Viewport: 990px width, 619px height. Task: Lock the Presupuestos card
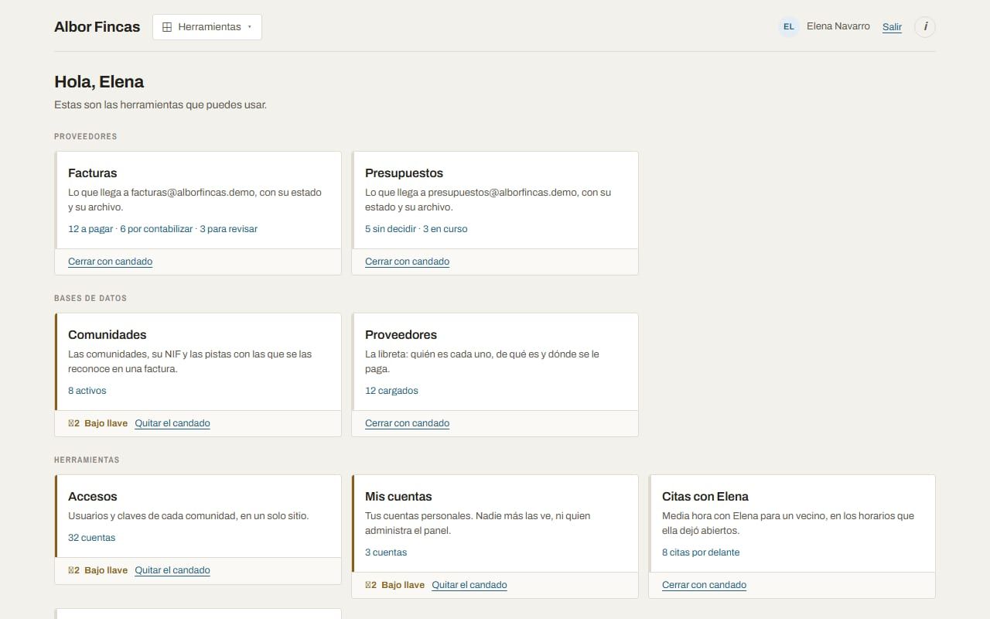click(407, 262)
